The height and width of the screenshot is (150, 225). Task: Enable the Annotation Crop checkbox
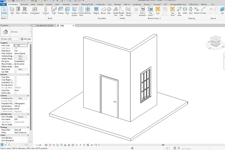(x=15, y=82)
